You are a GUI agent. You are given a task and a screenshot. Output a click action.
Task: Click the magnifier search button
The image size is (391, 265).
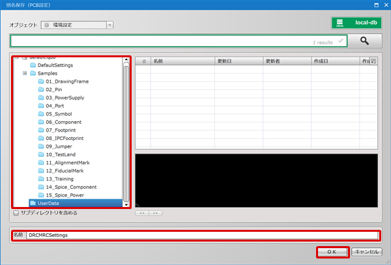point(364,41)
